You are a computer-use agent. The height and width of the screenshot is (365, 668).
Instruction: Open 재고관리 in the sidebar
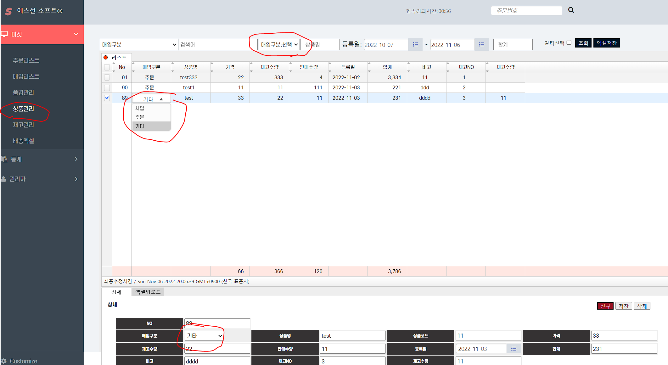point(23,125)
